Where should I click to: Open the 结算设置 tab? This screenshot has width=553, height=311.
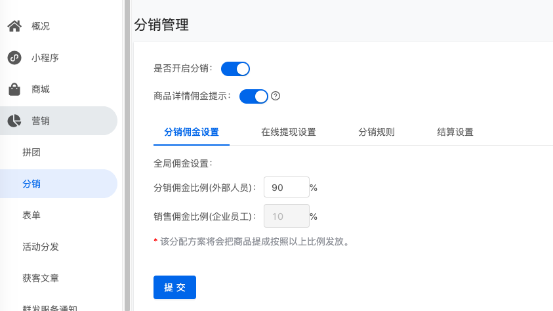(455, 133)
